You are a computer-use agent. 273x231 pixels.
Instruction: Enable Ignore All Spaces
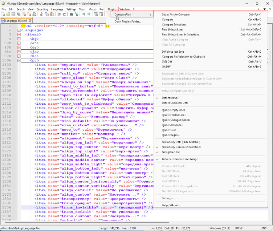tap(210, 125)
